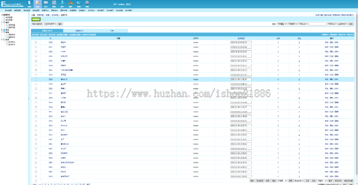Screen dimensions: 358x185
Task: Open the column refresh dropdown beside 提交
Action: [44, 24]
